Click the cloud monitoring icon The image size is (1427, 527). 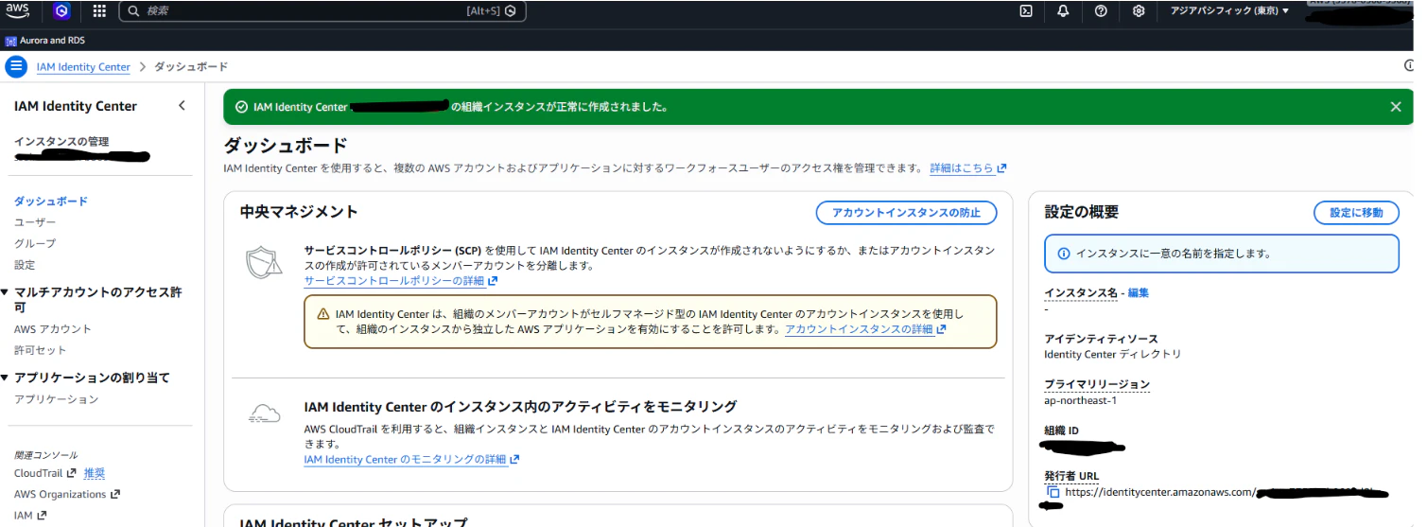click(x=264, y=414)
